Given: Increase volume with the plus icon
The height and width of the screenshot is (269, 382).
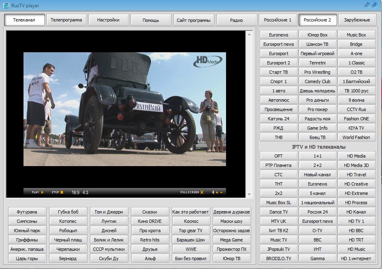Looking at the screenshot, I should 217,192.
